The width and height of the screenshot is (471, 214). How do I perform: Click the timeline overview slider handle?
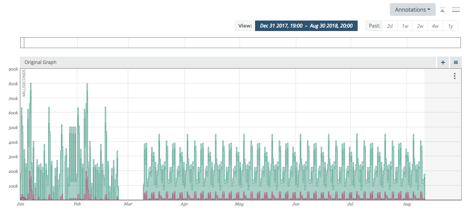tap(22, 43)
